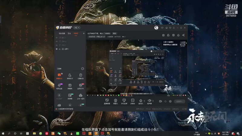Viewport: 242px width, 136px height.
Task: Open the 主播任务 checklist tool
Action: pos(80,76)
